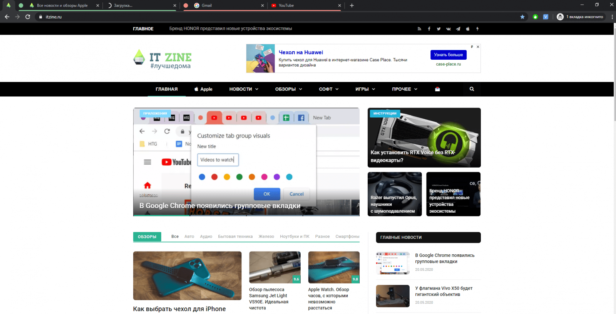Click the lock icon in the address bar
Screen dimensions: 616x314
tap(40, 17)
